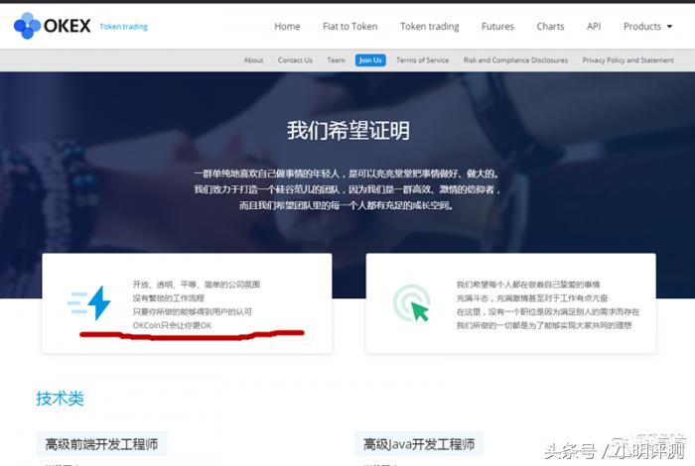Click the green cursor target icon
Screen dimensions: 695x466
pyautogui.click(x=412, y=303)
